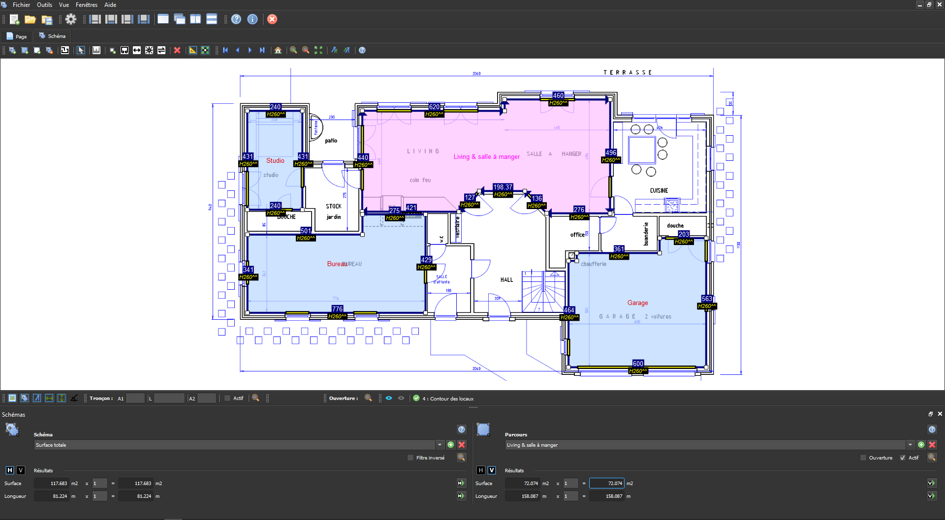Image resolution: width=945 pixels, height=520 pixels.
Task: Send the Schéma surface result with the H arrow
Action: tap(461, 483)
